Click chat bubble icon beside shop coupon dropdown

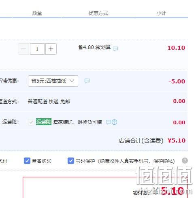pyautogui.click(x=87, y=81)
